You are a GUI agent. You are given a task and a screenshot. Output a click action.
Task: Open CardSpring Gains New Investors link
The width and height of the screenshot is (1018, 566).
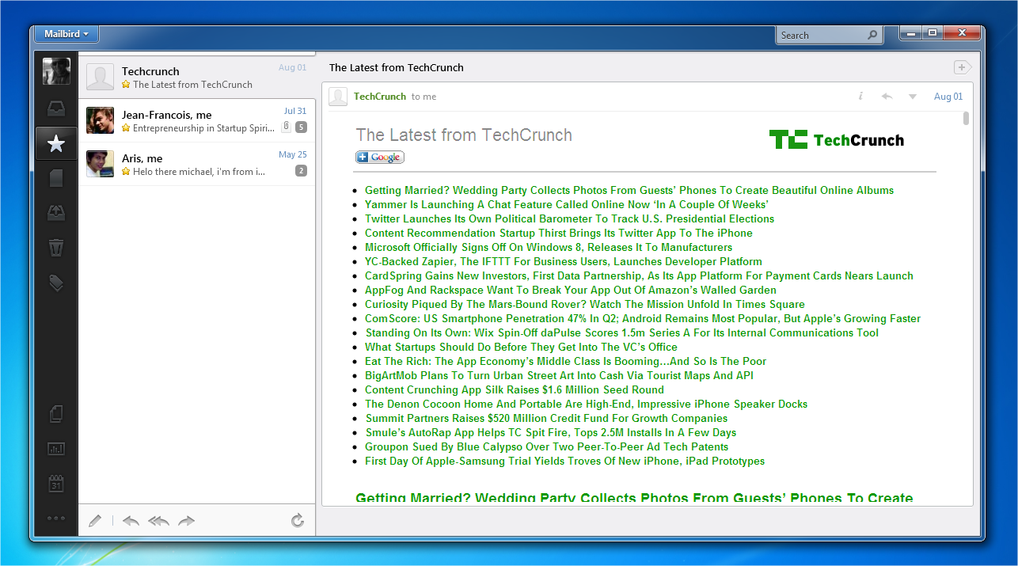pyautogui.click(x=639, y=275)
